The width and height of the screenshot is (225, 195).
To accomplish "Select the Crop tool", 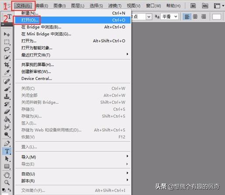I will tap(7, 64).
